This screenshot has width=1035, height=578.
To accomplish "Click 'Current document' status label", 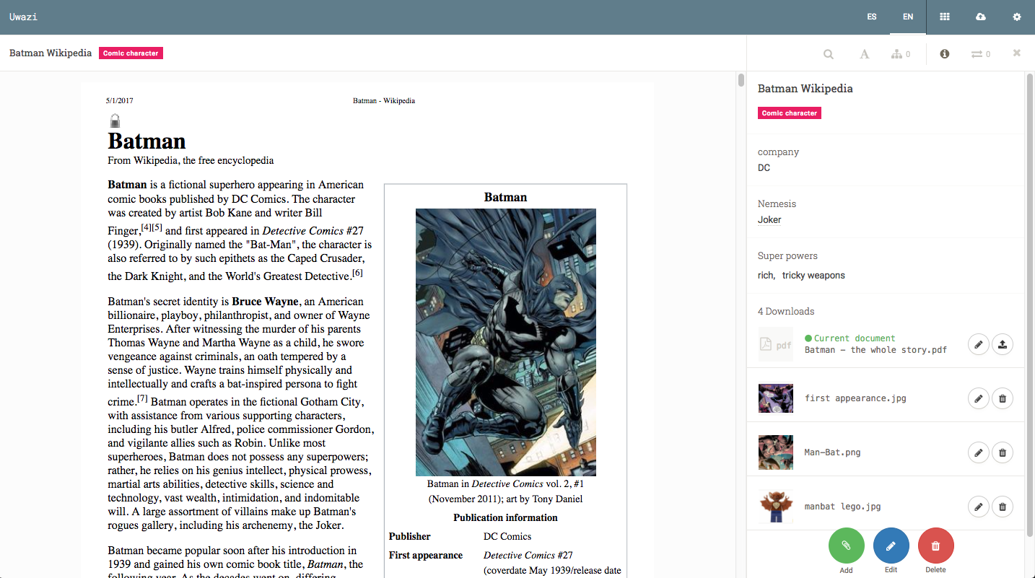I will 850,338.
